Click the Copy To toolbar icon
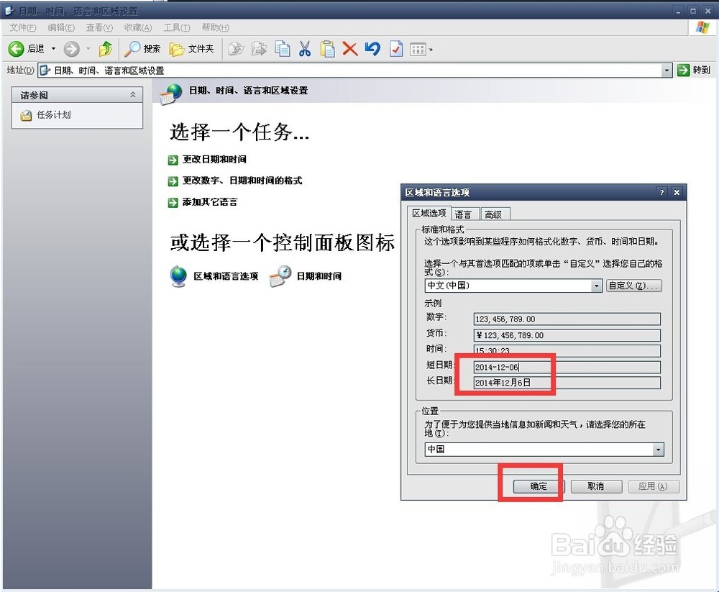The width and height of the screenshot is (719, 592). (259, 49)
